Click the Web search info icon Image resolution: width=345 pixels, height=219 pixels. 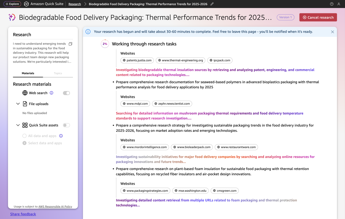point(51,93)
